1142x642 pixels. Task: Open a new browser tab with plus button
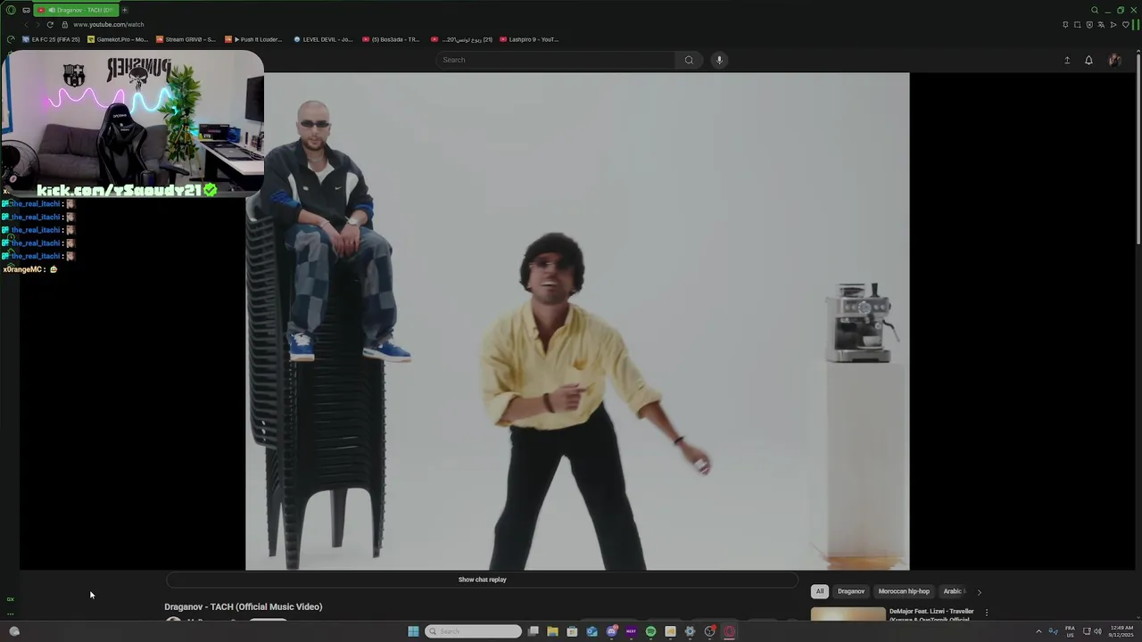(x=124, y=10)
